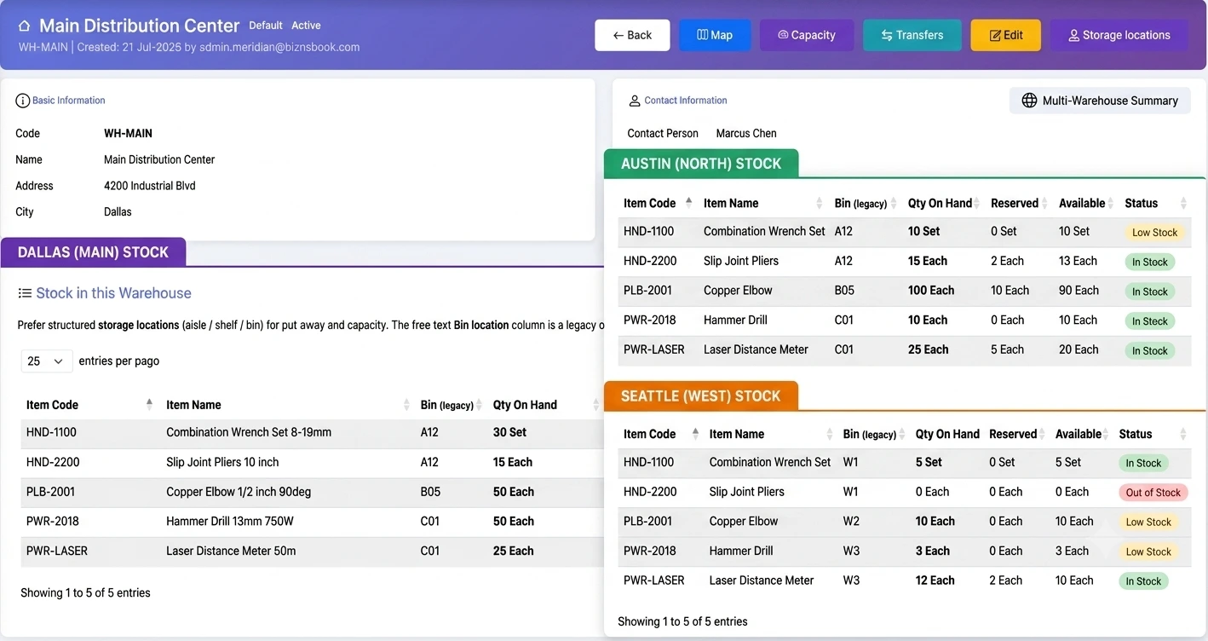
Task: Click the Default badge in the header
Action: 266,26
